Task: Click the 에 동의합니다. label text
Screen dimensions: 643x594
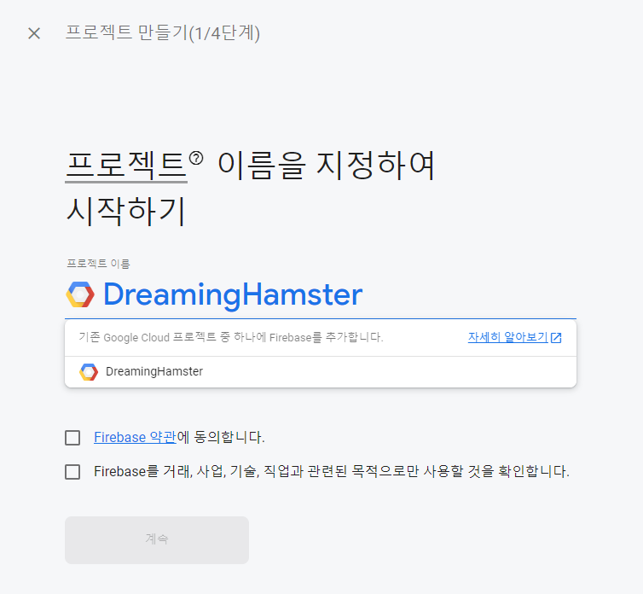Action: [x=221, y=437]
